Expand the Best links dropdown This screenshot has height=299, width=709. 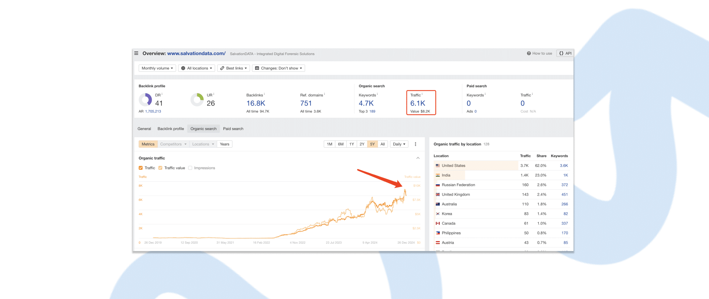[x=233, y=68]
